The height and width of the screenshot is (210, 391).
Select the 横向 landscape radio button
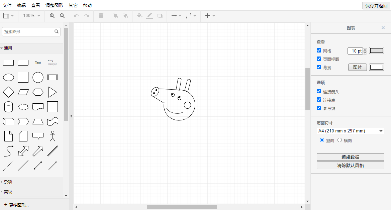tap(339, 140)
